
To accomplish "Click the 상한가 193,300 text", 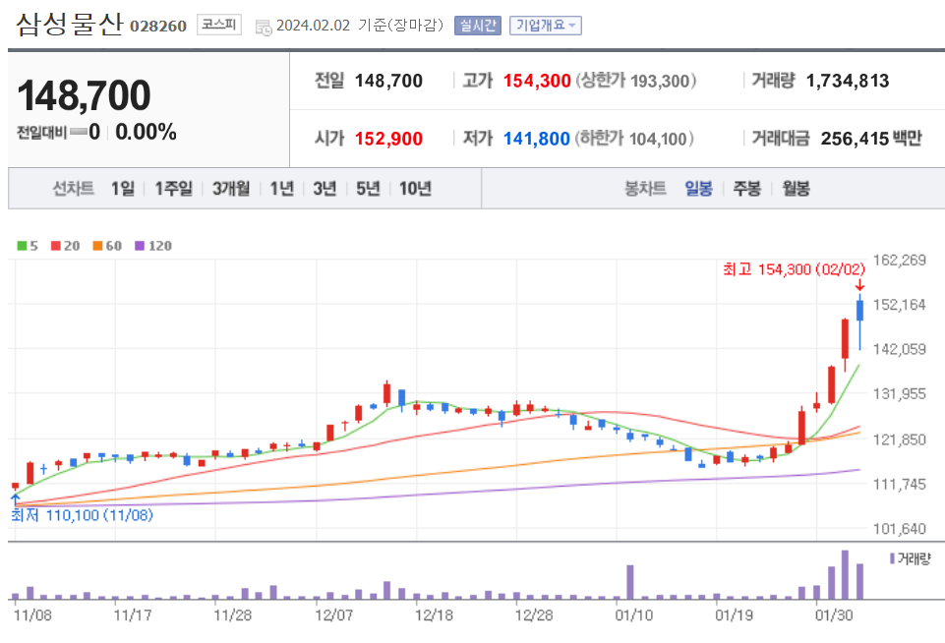I will tap(636, 81).
